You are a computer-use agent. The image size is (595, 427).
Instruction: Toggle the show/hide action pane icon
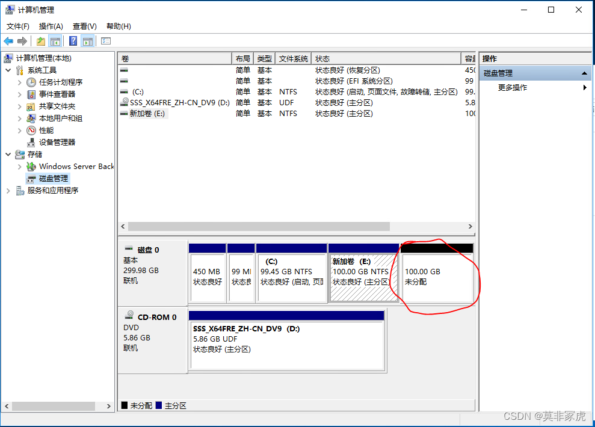coord(88,41)
